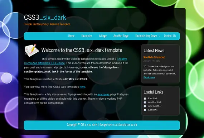Select Another Page in navigation
Screen dimensions: 204x138
(121, 36)
